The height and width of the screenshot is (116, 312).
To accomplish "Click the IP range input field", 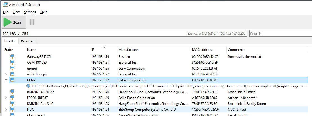I will 124,34.
